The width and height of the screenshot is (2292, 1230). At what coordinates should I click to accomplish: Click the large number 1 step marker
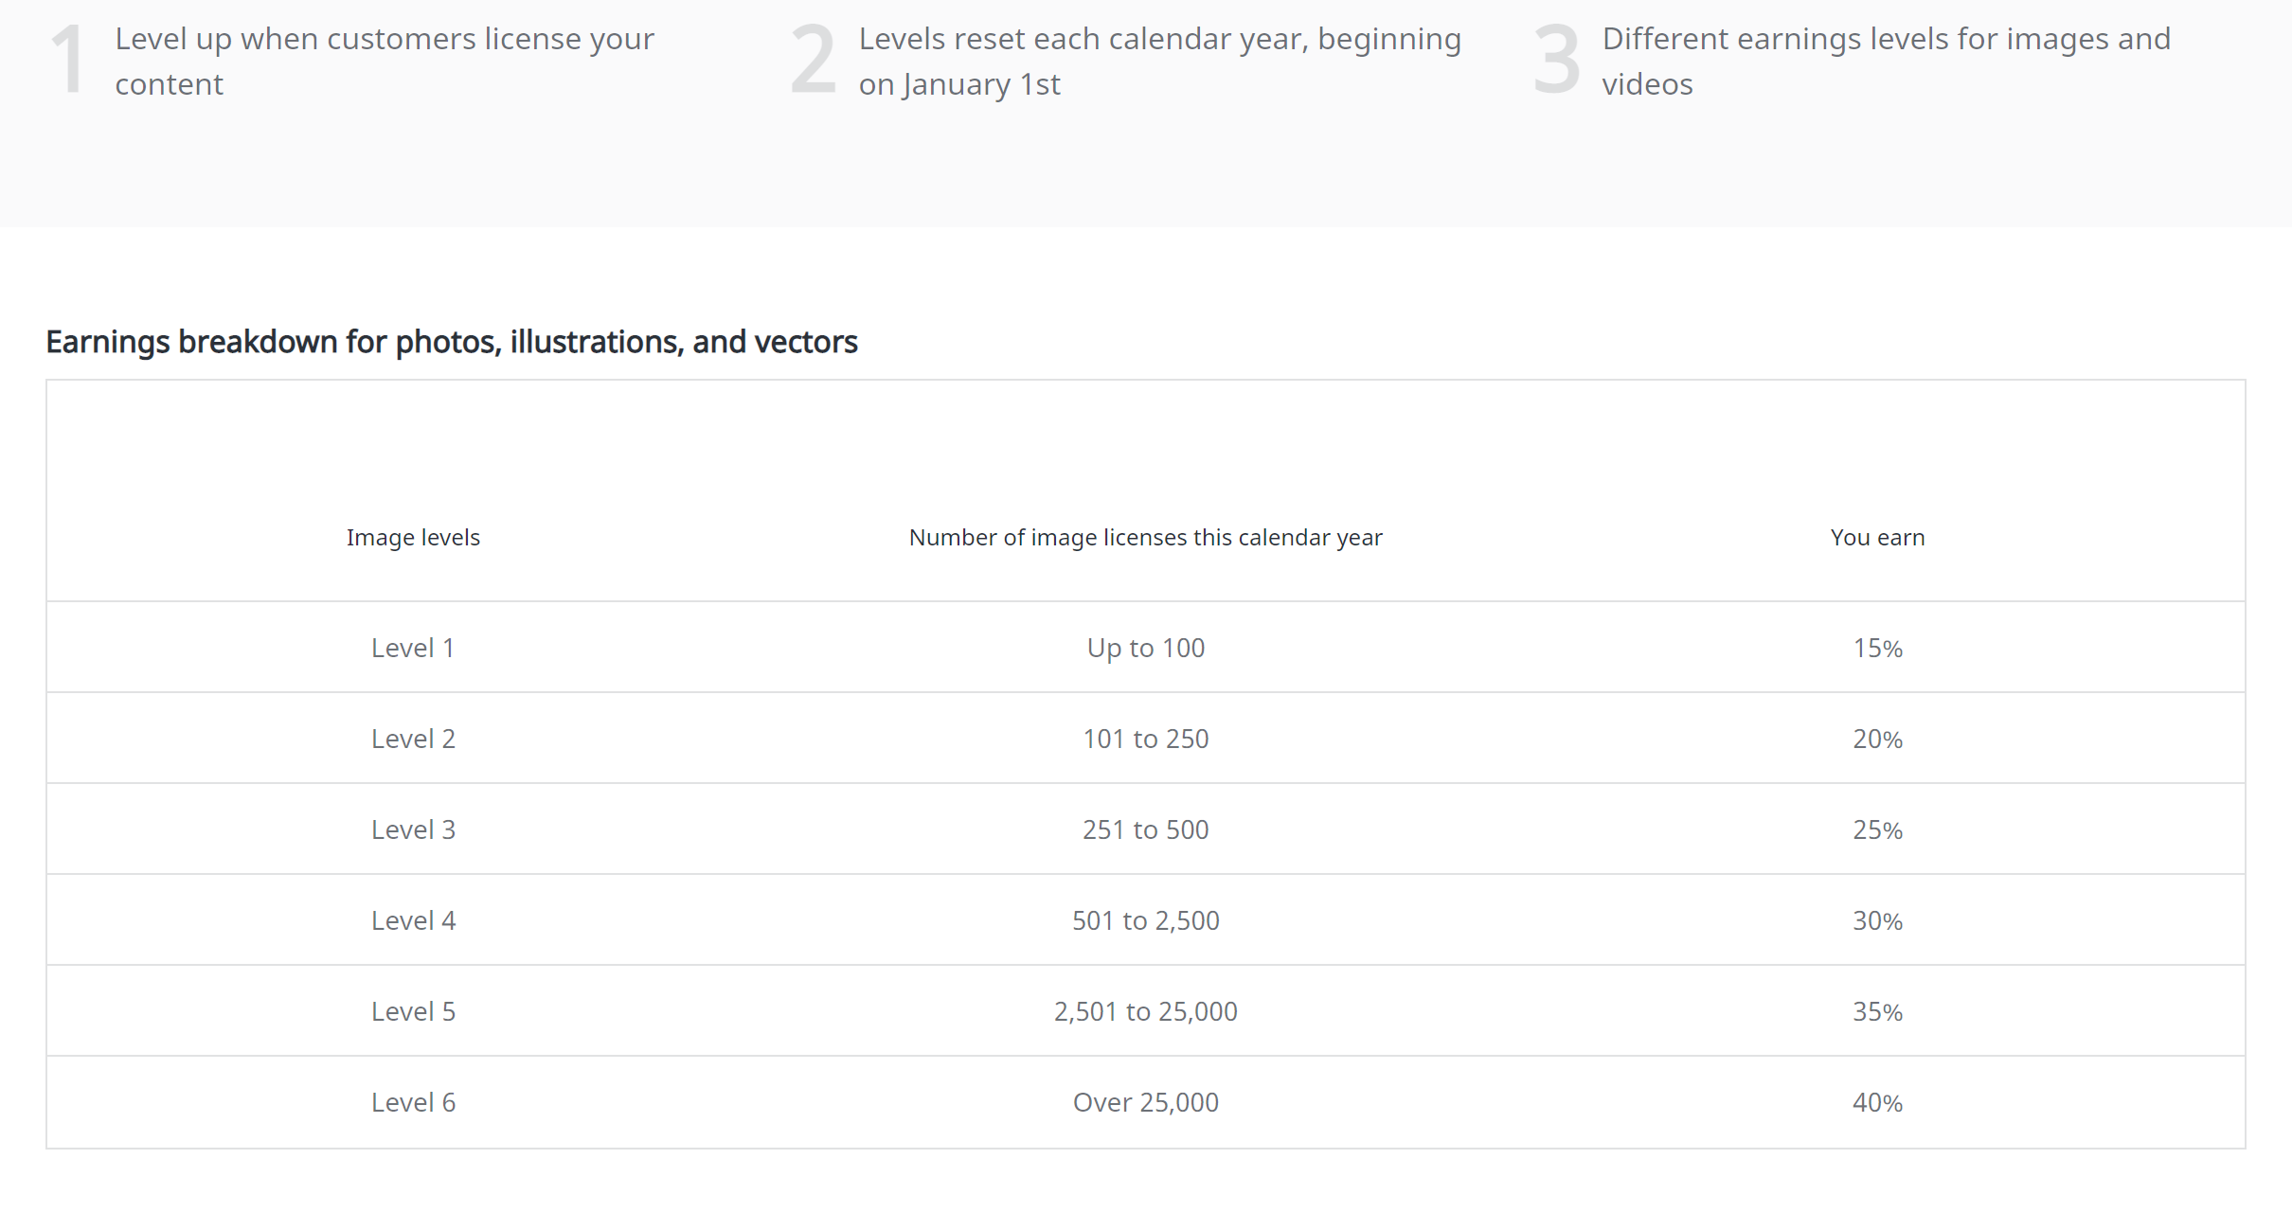pyautogui.click(x=68, y=61)
